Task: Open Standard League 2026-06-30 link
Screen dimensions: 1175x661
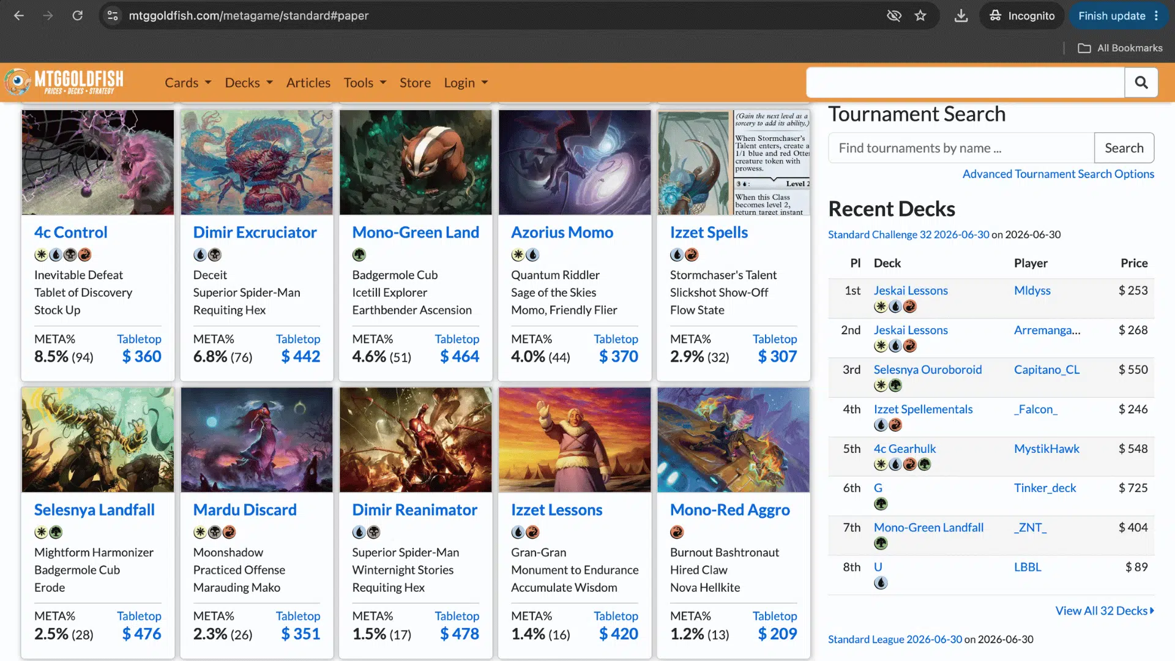Action: coord(895,639)
